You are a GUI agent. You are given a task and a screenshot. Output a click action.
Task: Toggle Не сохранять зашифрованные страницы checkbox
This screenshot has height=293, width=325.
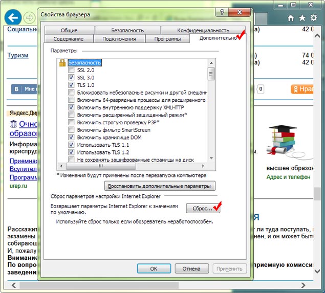[x=71, y=159]
